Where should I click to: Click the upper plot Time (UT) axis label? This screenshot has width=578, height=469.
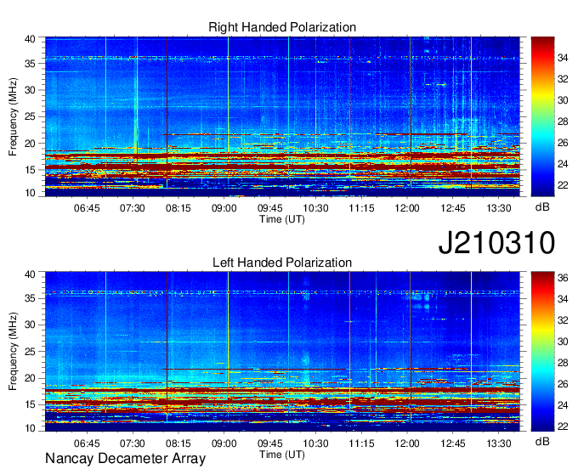tap(282, 219)
